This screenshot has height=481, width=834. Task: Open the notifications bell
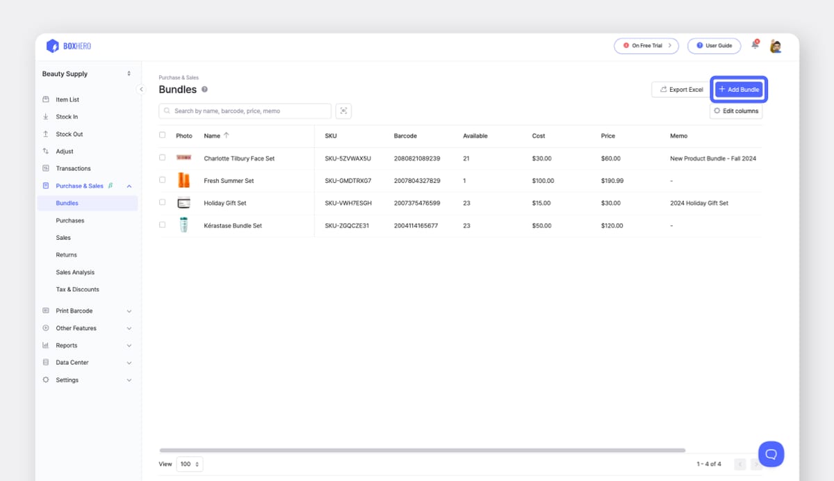click(754, 45)
